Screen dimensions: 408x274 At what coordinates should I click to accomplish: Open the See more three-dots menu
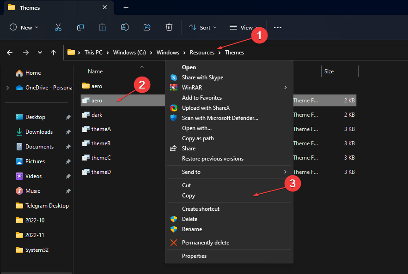(x=277, y=27)
